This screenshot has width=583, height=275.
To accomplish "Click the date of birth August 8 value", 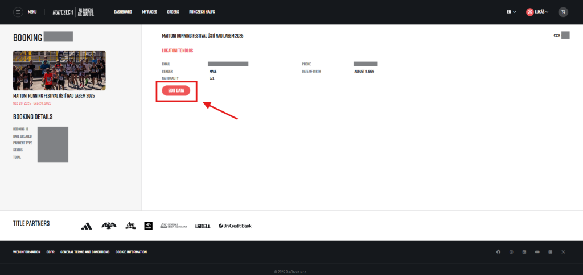I will 364,71.
